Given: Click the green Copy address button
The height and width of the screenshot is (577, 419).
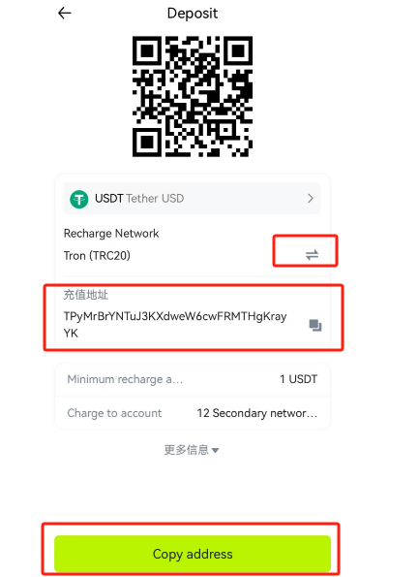Looking at the screenshot, I should coord(193,554).
